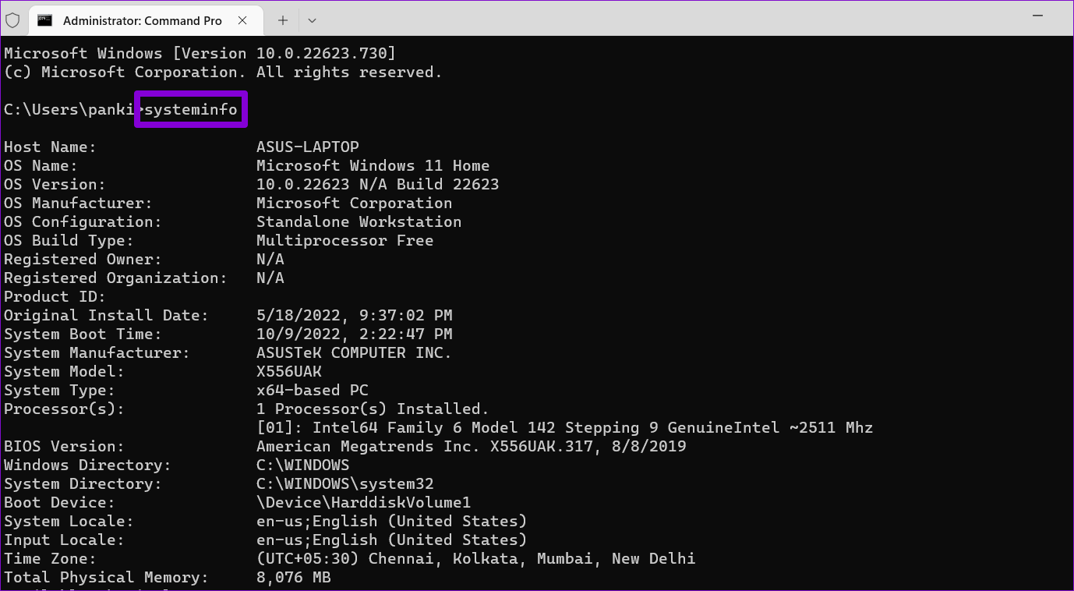
Task: Click the Original Install Date value
Action: [354, 315]
